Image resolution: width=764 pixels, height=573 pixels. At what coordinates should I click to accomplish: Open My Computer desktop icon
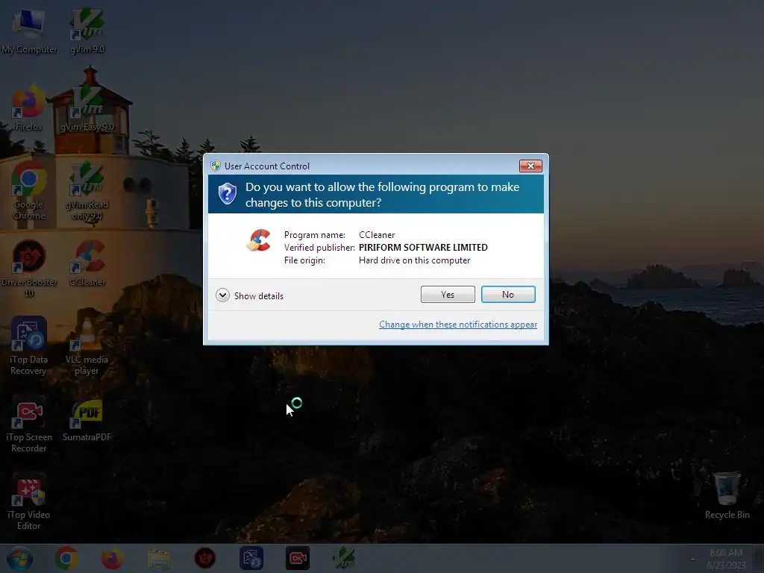click(29, 31)
